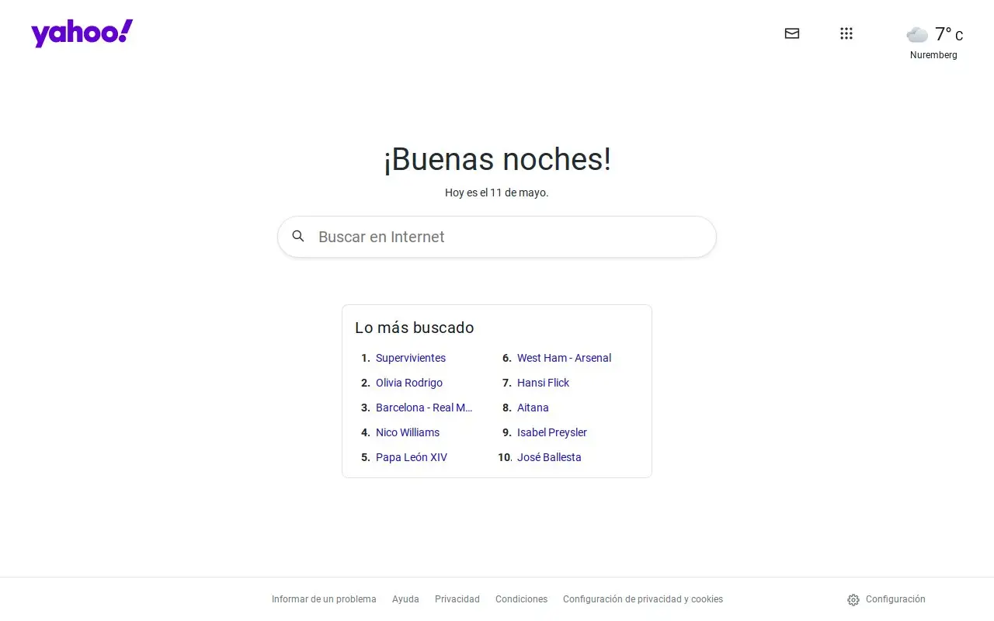The image size is (994, 621).
Task: Open the Nico Williams trending search
Action: [408, 432]
